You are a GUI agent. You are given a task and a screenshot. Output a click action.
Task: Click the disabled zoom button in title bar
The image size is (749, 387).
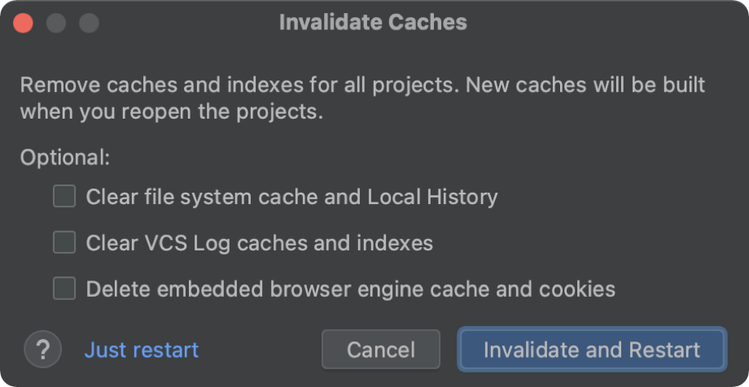(x=88, y=23)
